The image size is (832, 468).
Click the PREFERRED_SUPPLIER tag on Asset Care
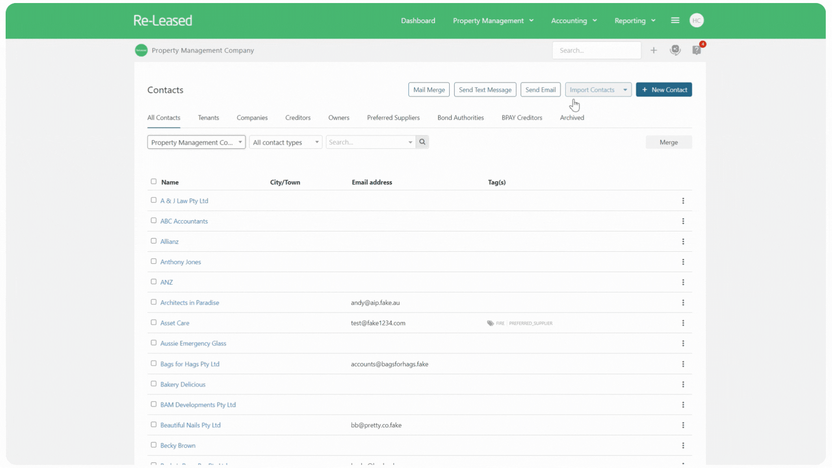point(530,323)
